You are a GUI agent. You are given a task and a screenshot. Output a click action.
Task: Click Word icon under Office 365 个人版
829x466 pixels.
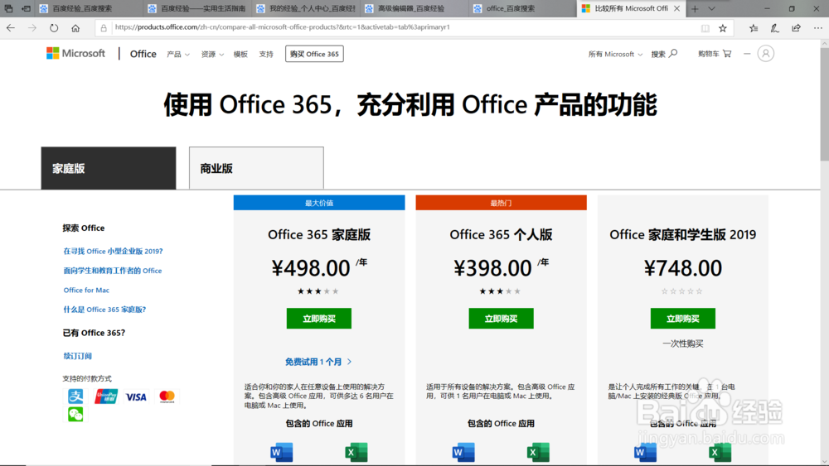click(463, 452)
